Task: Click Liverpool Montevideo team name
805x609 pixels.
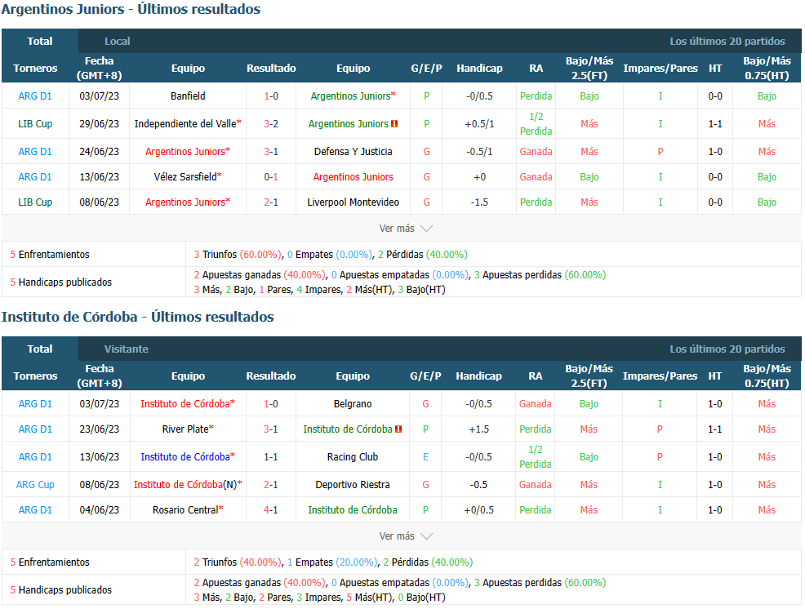Action: tap(354, 202)
